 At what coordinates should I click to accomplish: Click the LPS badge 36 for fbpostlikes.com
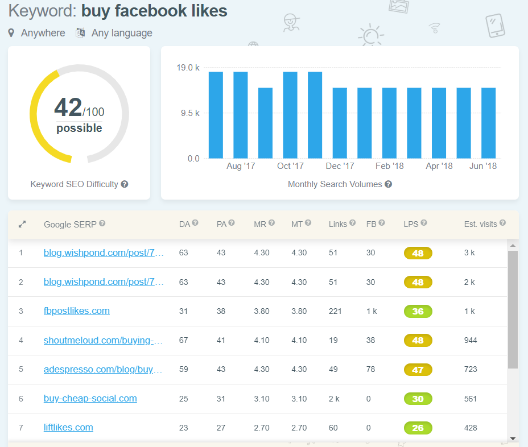418,311
